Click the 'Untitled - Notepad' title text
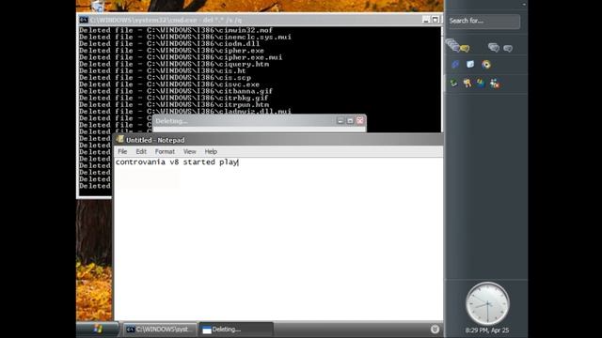 click(155, 140)
